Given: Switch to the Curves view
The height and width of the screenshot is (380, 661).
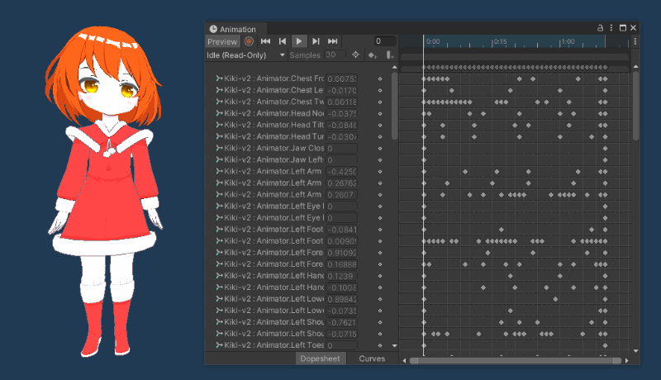Looking at the screenshot, I should click(372, 359).
